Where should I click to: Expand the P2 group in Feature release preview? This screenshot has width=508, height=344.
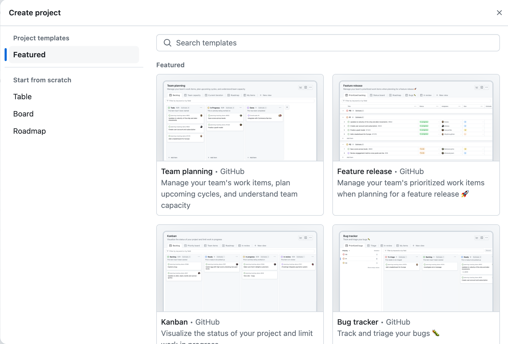[343, 144]
